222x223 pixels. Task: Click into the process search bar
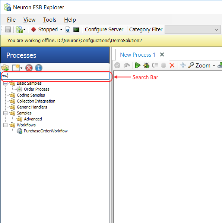(x=55, y=76)
